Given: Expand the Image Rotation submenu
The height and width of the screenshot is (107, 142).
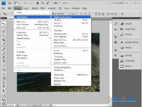Looking at the screenshot, I should [33, 38].
